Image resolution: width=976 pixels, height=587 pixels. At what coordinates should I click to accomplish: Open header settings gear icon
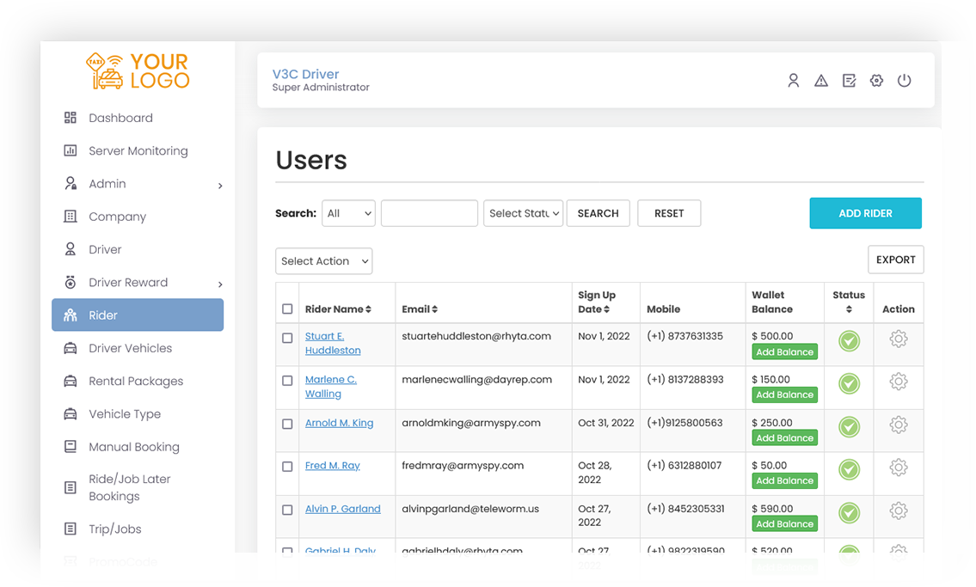[876, 81]
